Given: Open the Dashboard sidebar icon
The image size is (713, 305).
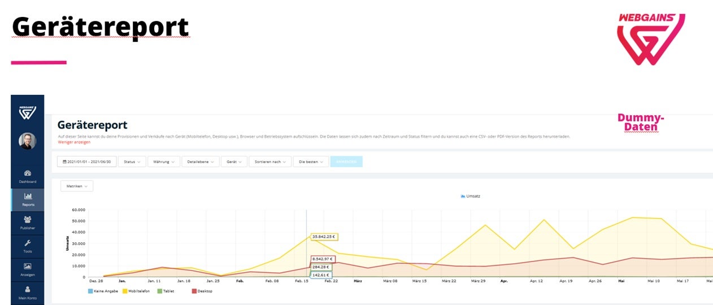Looking at the screenshot, I should (x=27, y=173).
